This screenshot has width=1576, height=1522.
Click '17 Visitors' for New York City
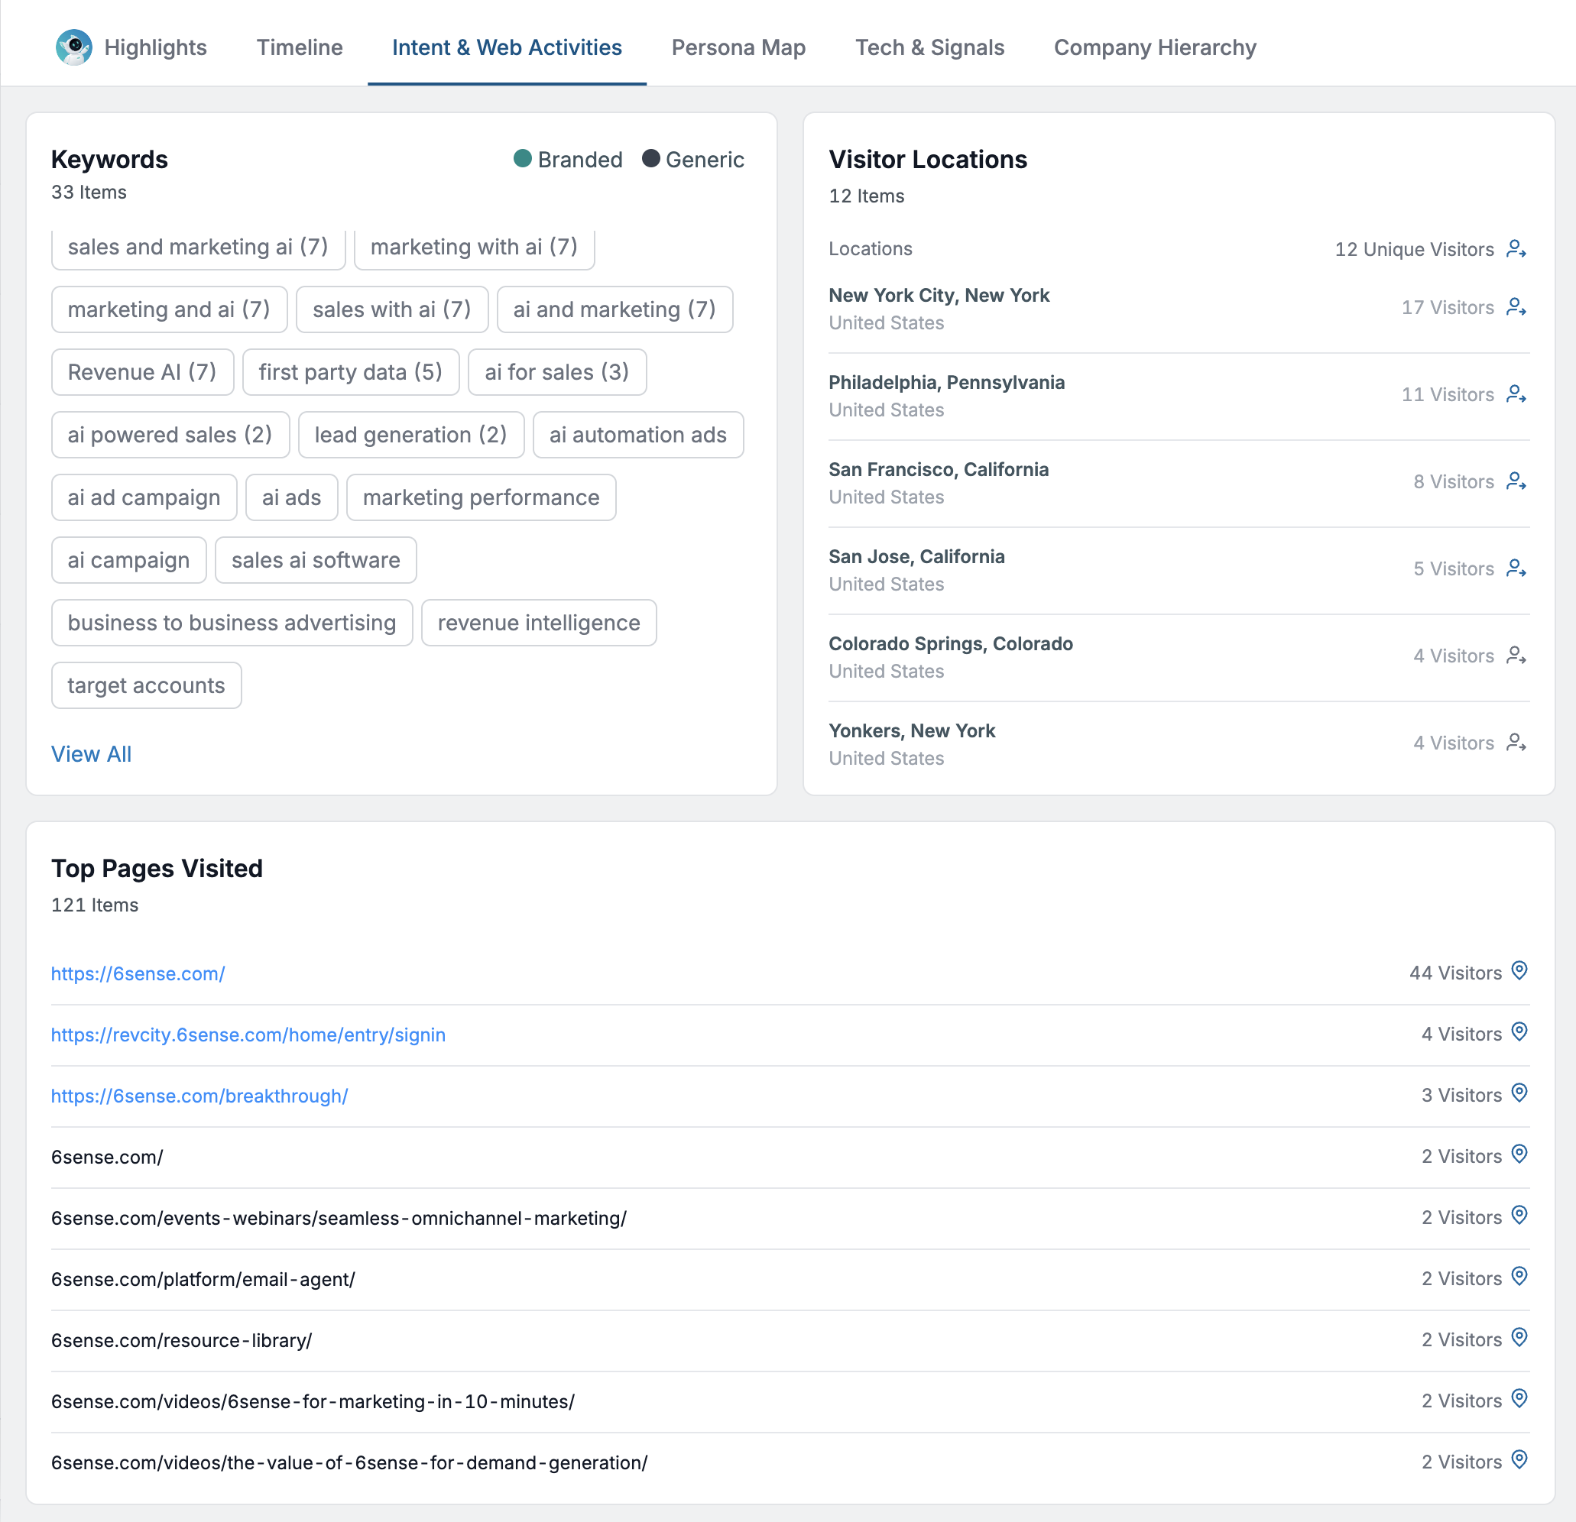(1448, 307)
